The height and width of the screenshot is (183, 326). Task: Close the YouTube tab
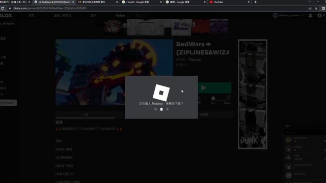pos(249,2)
